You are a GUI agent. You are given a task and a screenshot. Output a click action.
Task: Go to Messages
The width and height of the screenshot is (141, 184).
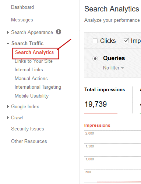[22, 20]
